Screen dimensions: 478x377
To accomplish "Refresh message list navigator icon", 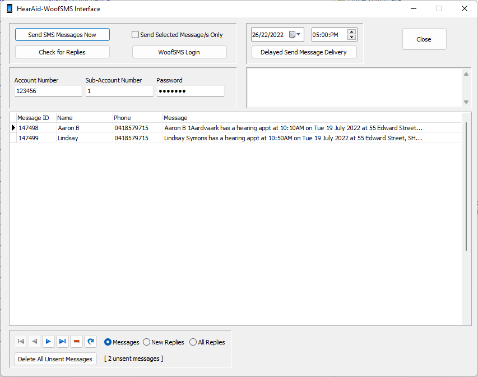I will [x=91, y=341].
